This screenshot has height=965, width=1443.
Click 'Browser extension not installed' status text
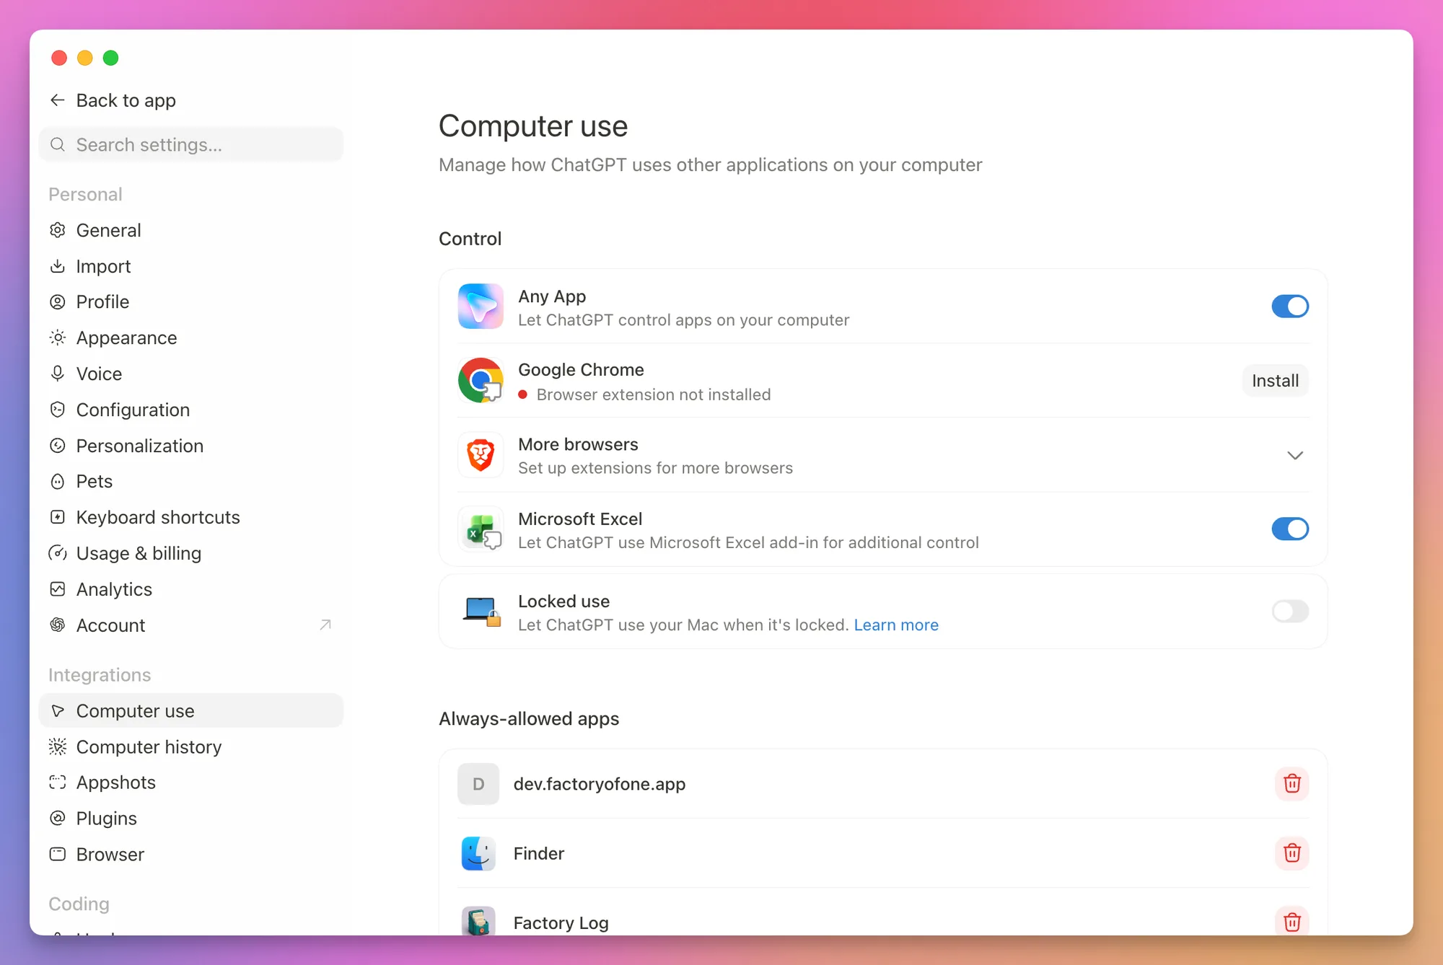(x=654, y=395)
